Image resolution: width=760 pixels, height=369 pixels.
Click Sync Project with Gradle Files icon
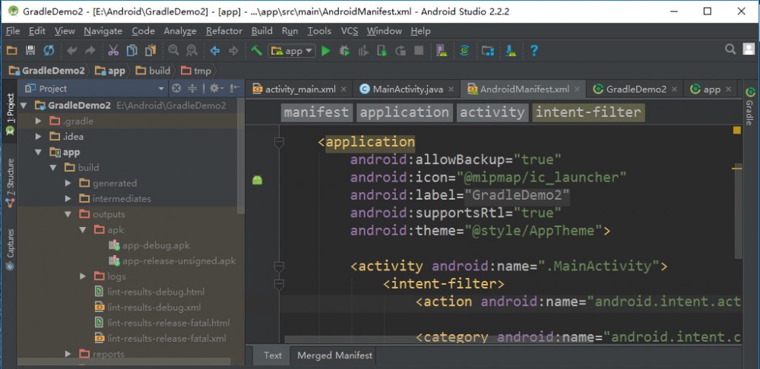point(464,50)
